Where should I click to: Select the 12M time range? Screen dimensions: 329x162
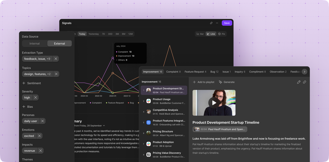[131, 34]
